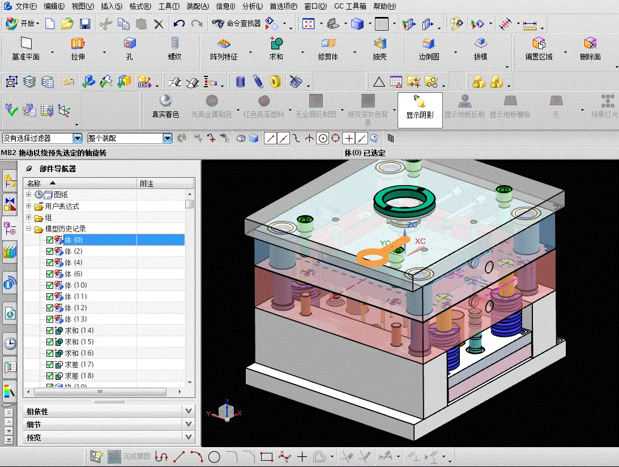Select 体 (10) in model history
The height and width of the screenshot is (467, 619).
[76, 285]
